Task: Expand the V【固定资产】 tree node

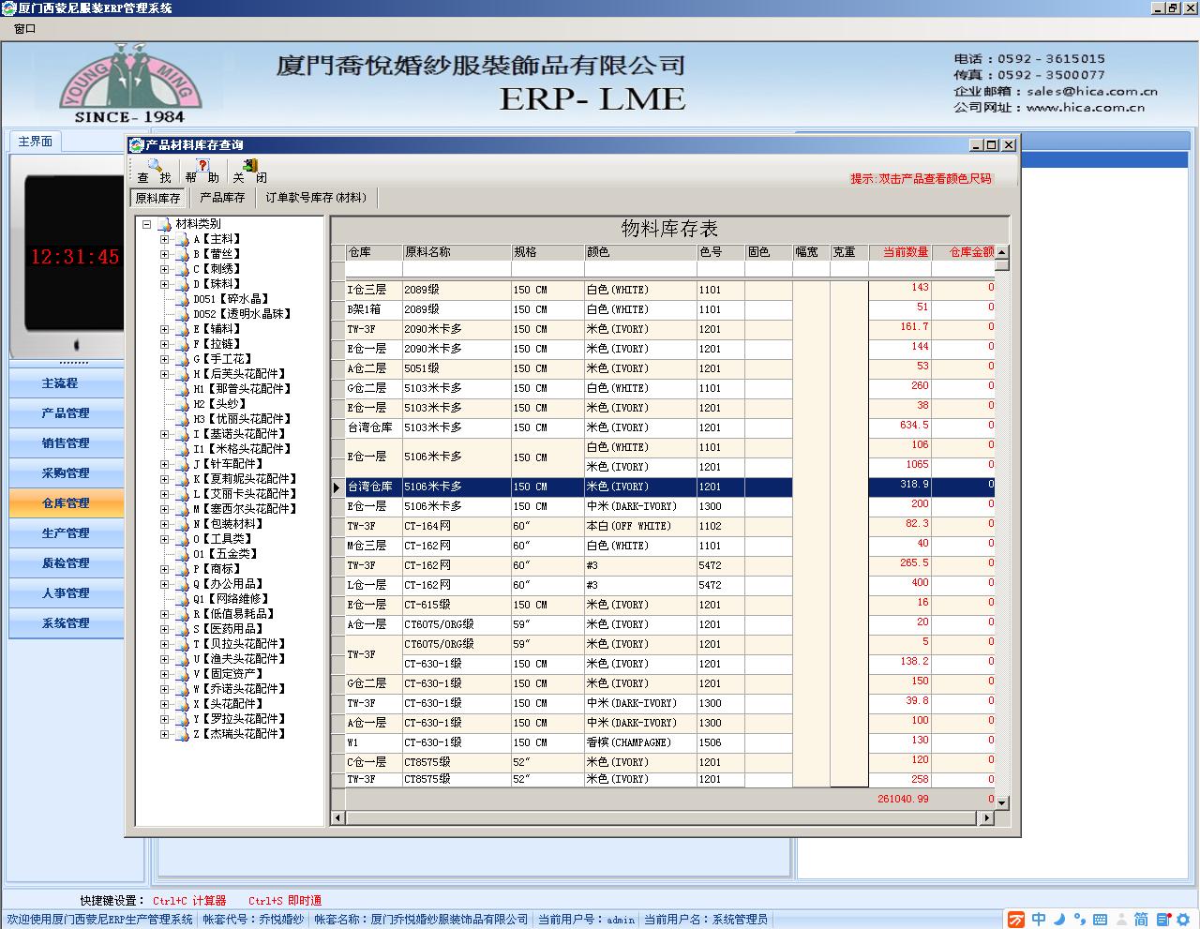Action: pos(164,674)
